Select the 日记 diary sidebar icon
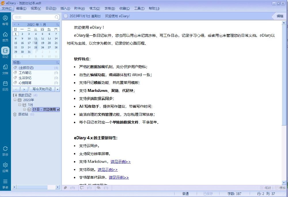 tap(5, 52)
